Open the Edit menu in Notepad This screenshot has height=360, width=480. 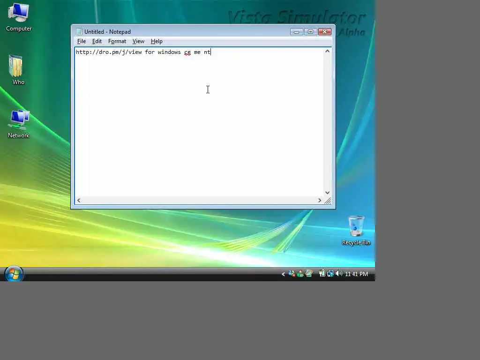(97, 41)
